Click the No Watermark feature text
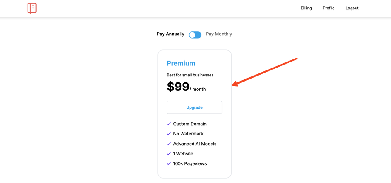This screenshot has width=391, height=183. (188, 134)
